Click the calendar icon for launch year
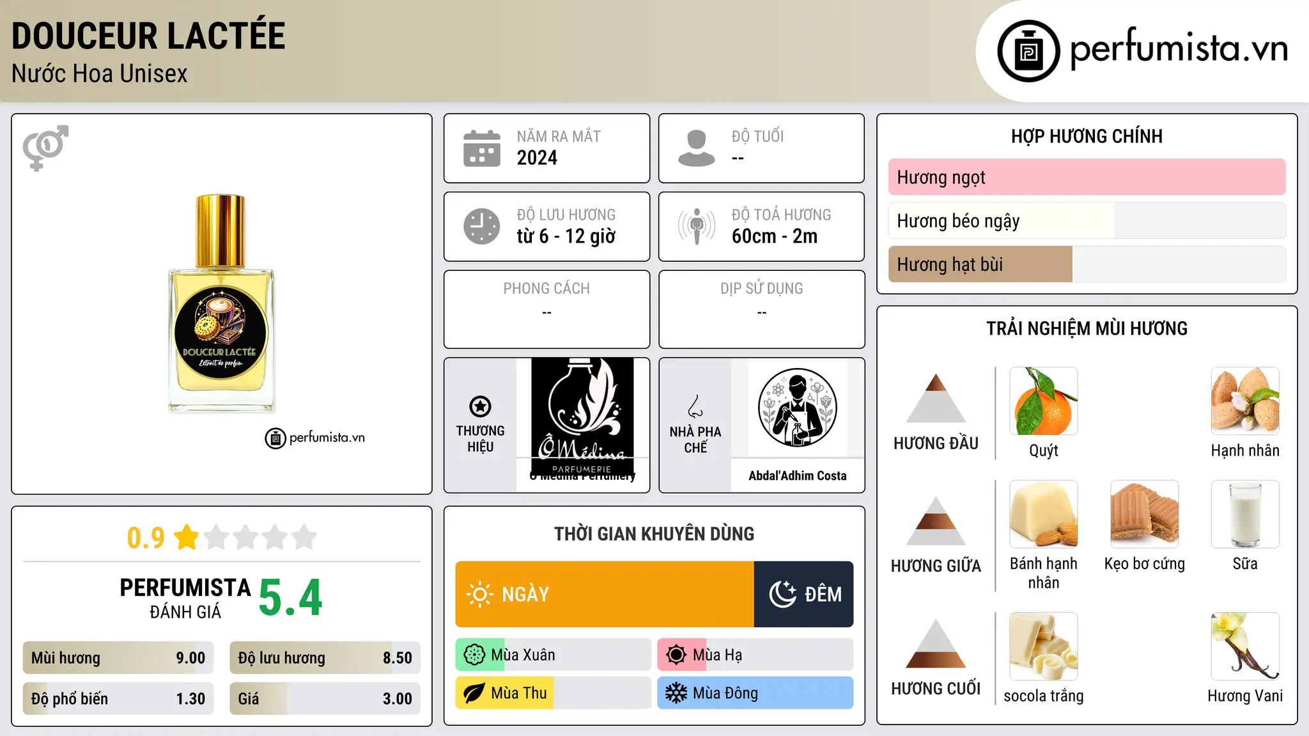Viewport: 1309px width, 736px height. click(482, 148)
